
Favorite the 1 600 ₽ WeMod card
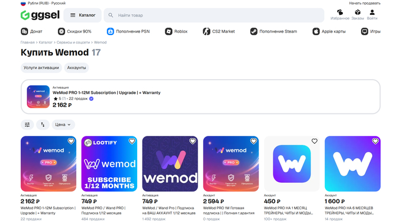(x=375, y=142)
